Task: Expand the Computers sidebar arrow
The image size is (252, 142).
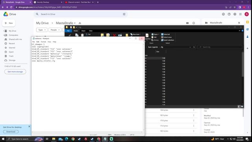Action: tap(4, 35)
